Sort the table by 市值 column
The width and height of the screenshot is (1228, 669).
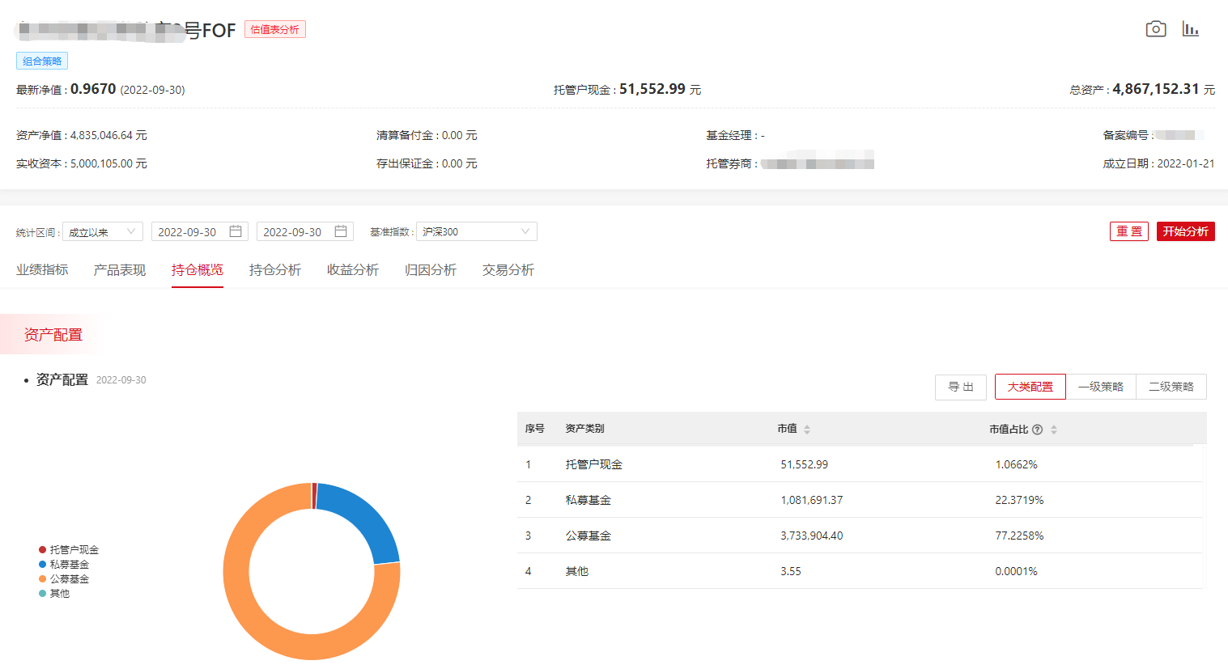(x=805, y=430)
